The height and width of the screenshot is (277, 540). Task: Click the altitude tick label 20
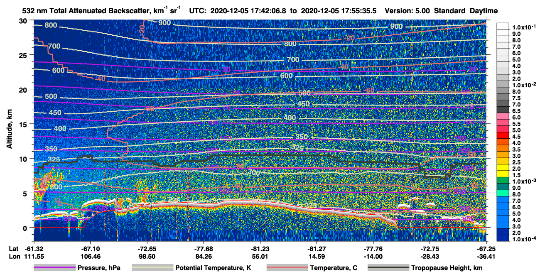point(24,89)
